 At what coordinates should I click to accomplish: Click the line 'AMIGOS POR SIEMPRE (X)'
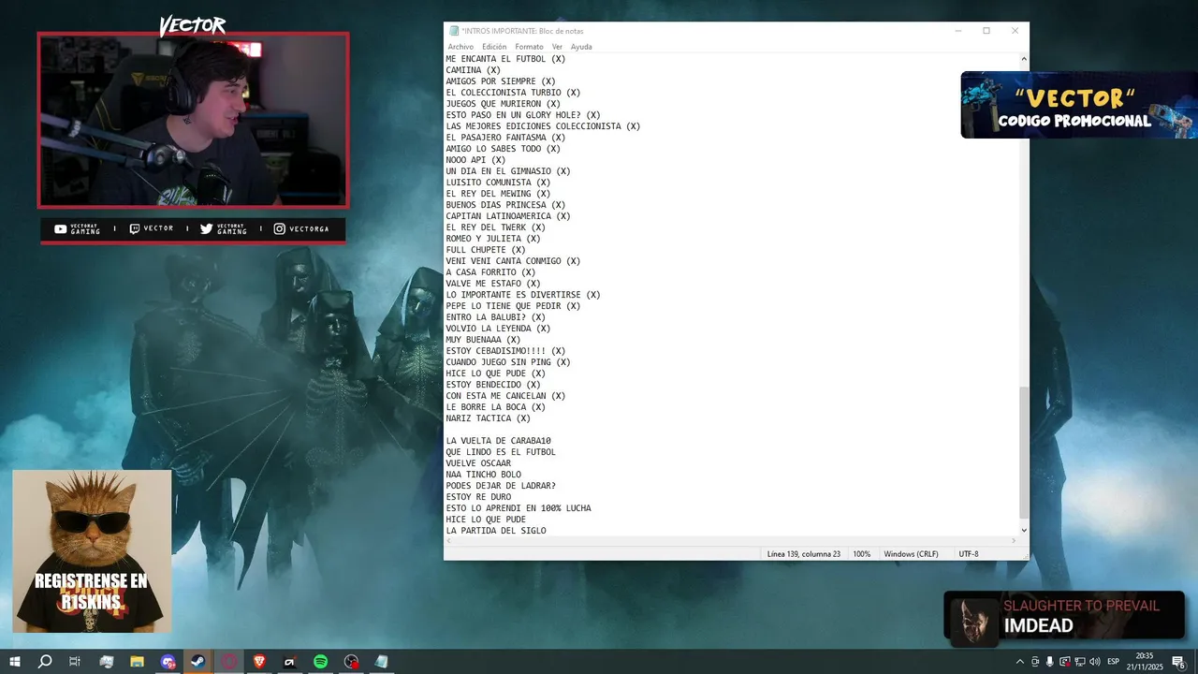pyautogui.click(x=501, y=81)
